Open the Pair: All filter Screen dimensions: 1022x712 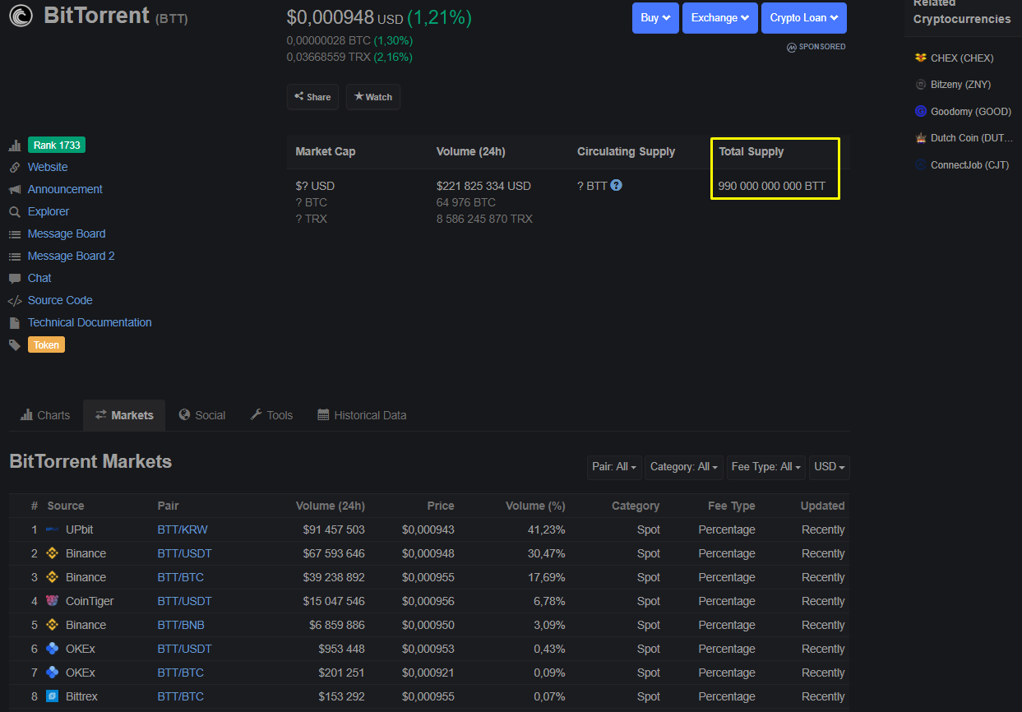click(614, 467)
